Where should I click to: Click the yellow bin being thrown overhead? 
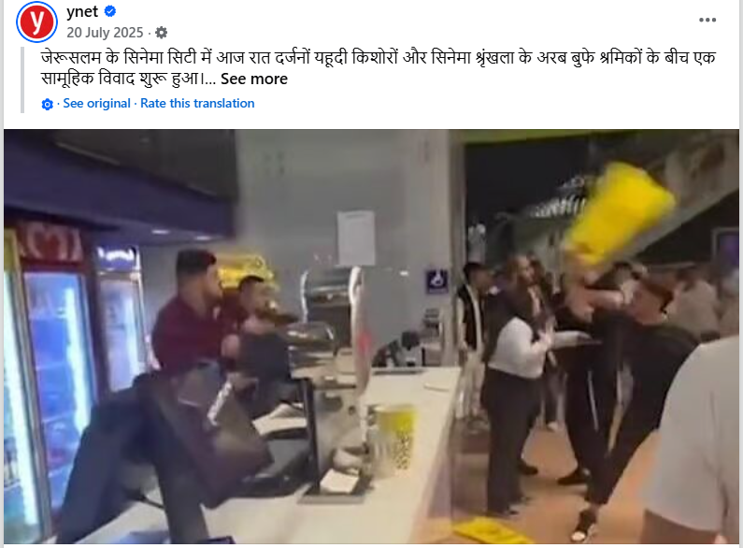tap(619, 213)
